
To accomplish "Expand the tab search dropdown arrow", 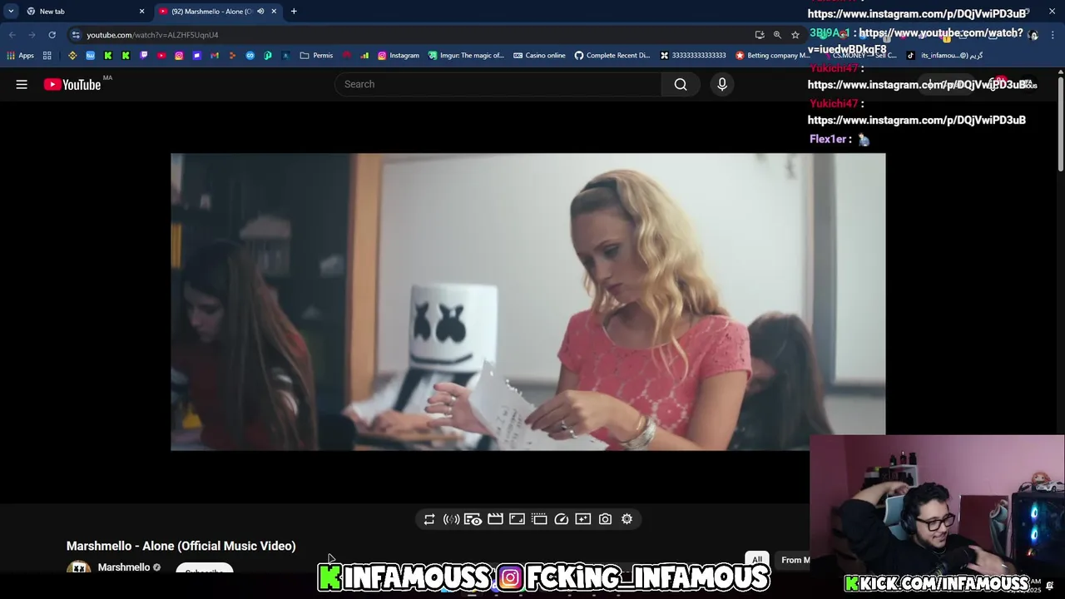I will (x=11, y=12).
